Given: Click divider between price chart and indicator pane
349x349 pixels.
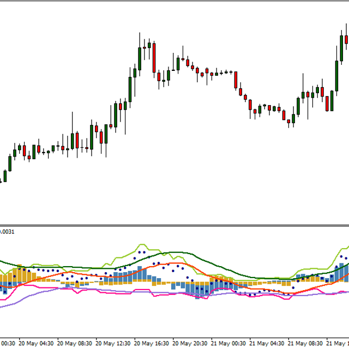Looking at the screenshot, I should point(174,225).
